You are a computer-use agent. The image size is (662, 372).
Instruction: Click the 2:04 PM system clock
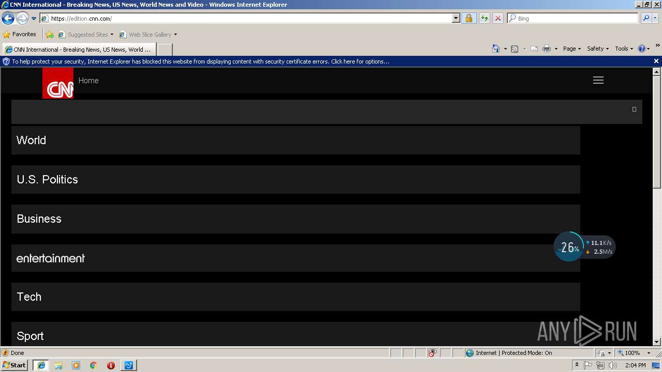coord(635,365)
